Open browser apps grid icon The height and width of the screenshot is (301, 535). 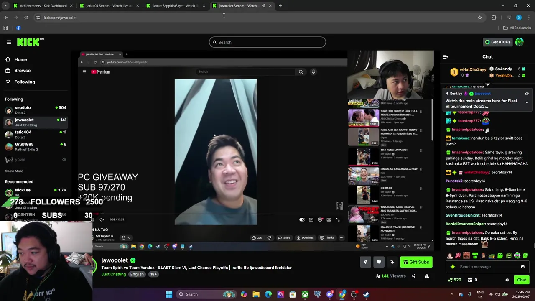(5, 28)
